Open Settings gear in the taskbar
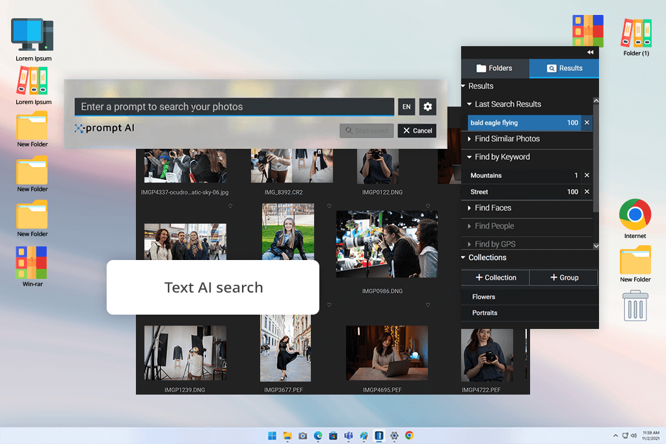The width and height of the screenshot is (666, 444). click(x=394, y=436)
